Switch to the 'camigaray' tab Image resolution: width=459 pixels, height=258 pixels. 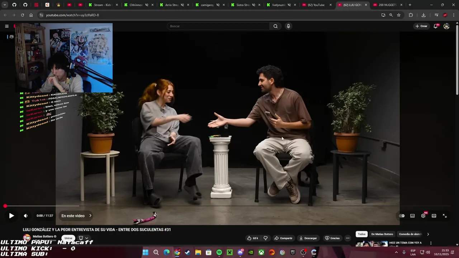pyautogui.click(x=210, y=5)
